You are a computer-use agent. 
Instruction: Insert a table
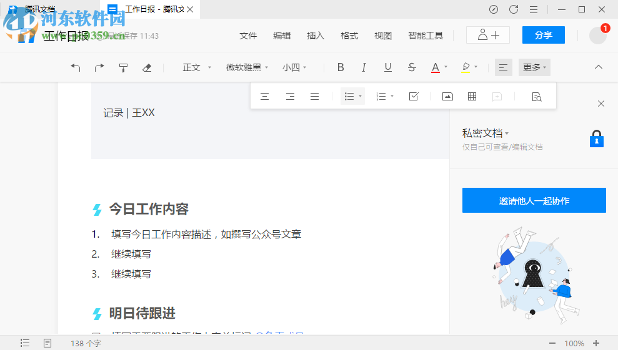(x=472, y=97)
